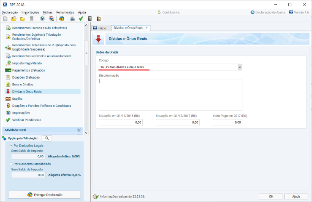The image size is (312, 202).
Task: Select Por Deduções Legais radio button
Action: pos(11,146)
